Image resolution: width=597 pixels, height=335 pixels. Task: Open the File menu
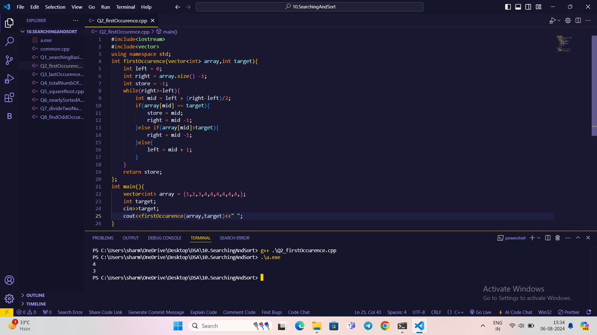coord(20,7)
